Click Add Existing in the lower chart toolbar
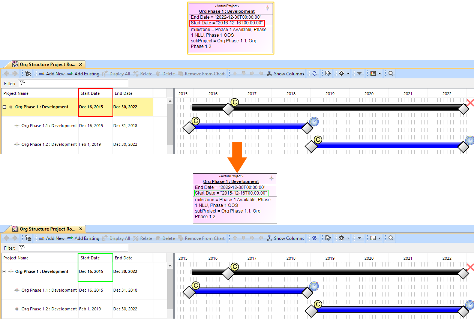Viewport: 474px width, 319px height. 83,238
